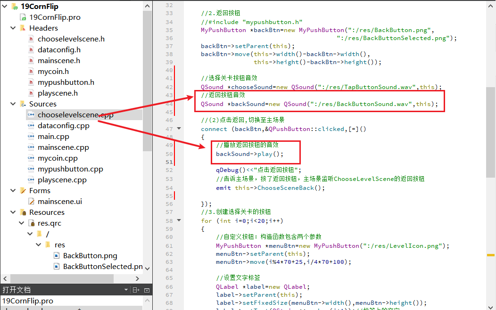Select chooselevelscene.cpp source file
The width and height of the screenshot is (496, 310).
tap(75, 114)
